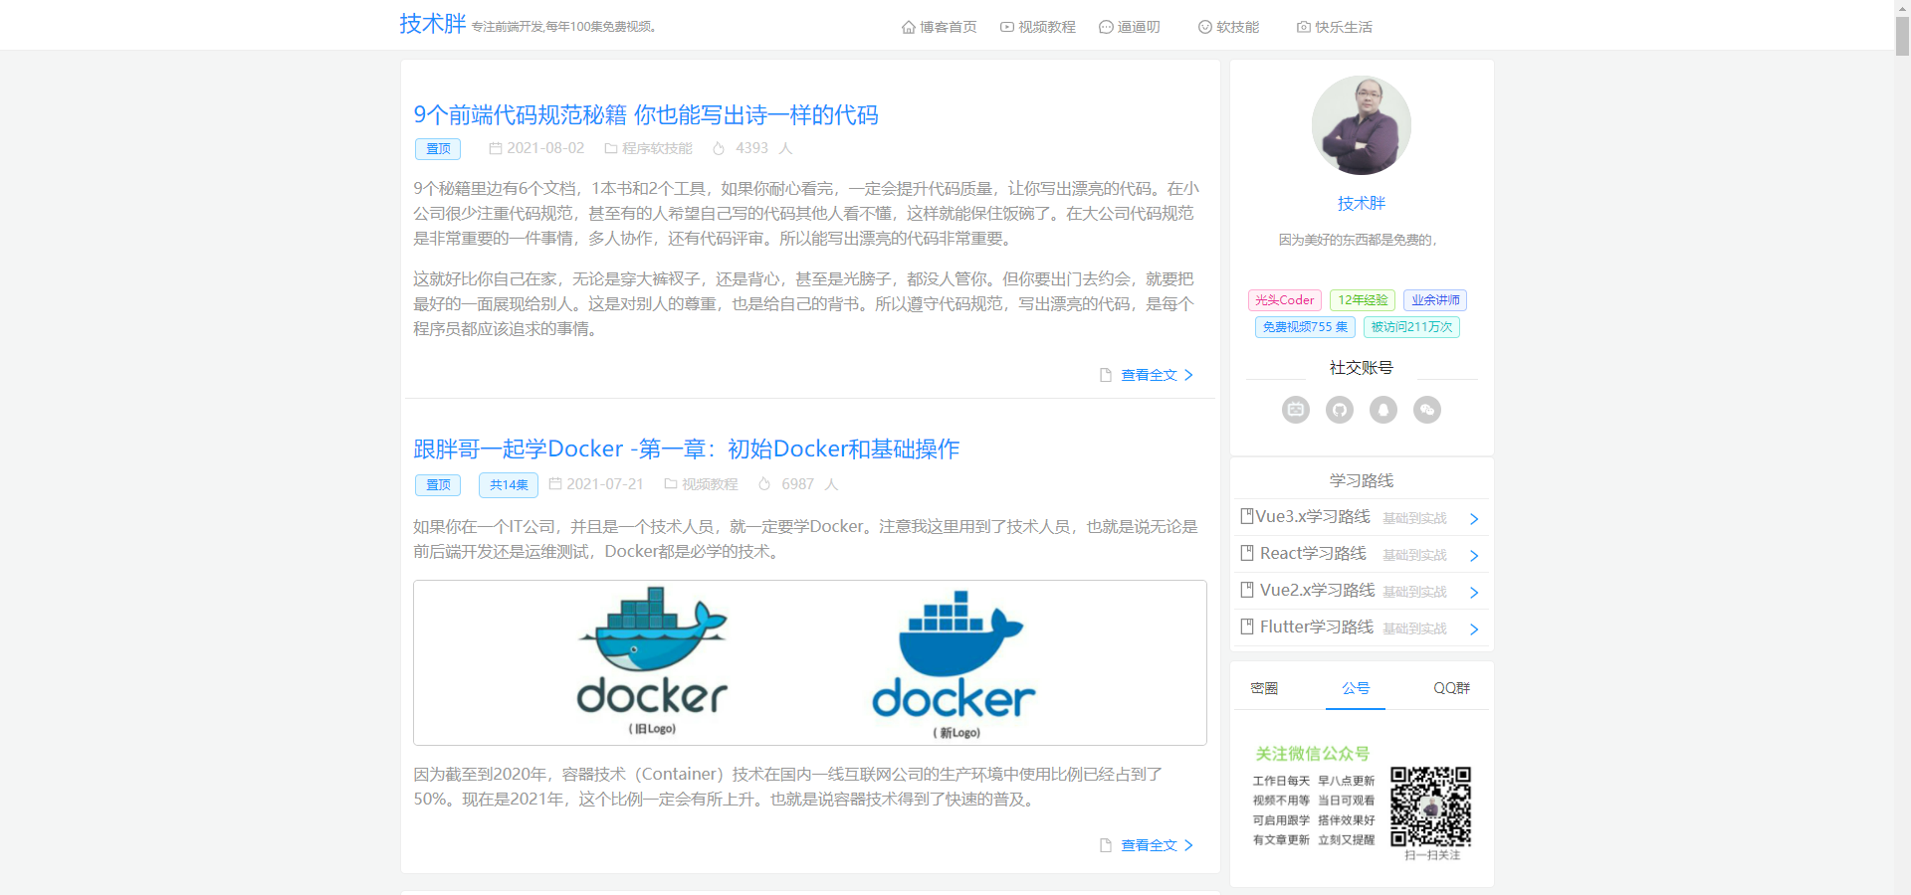Click the folder icon beside 程序软技能
This screenshot has width=1911, height=895.
pos(611,149)
